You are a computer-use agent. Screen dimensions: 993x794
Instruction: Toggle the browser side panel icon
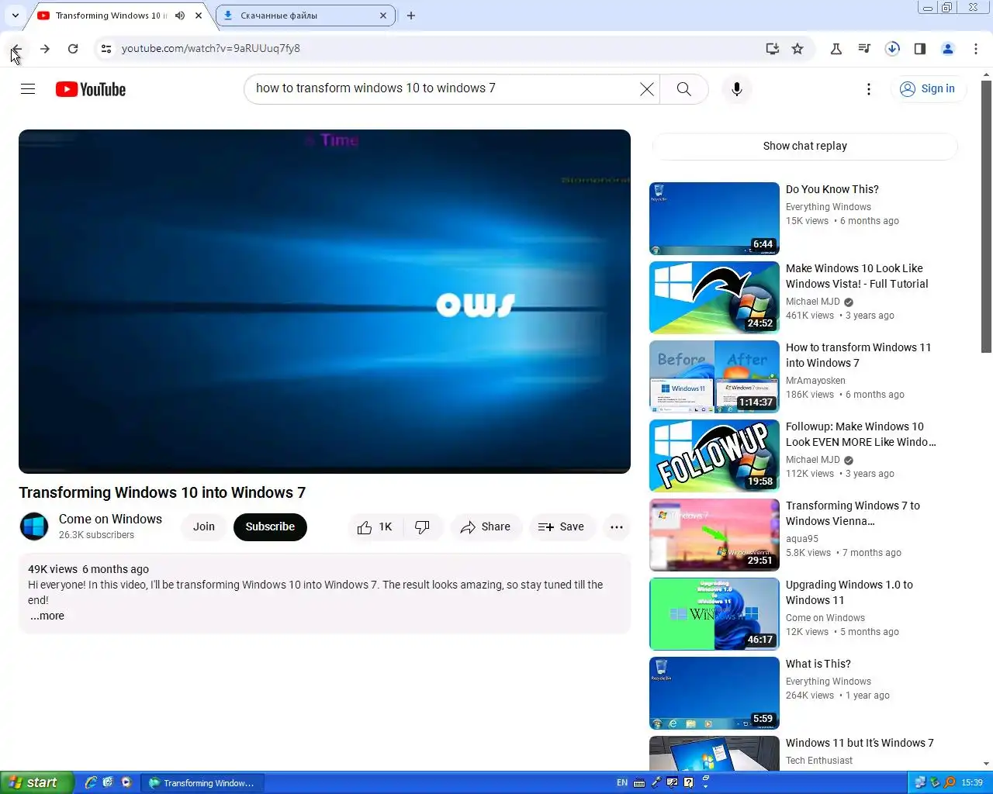920,49
